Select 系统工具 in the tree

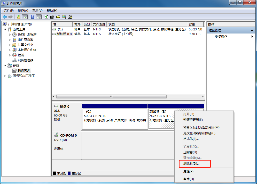19,29
